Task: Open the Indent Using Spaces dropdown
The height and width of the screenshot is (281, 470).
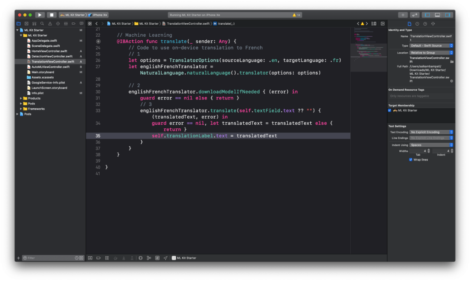Action: pos(431,145)
